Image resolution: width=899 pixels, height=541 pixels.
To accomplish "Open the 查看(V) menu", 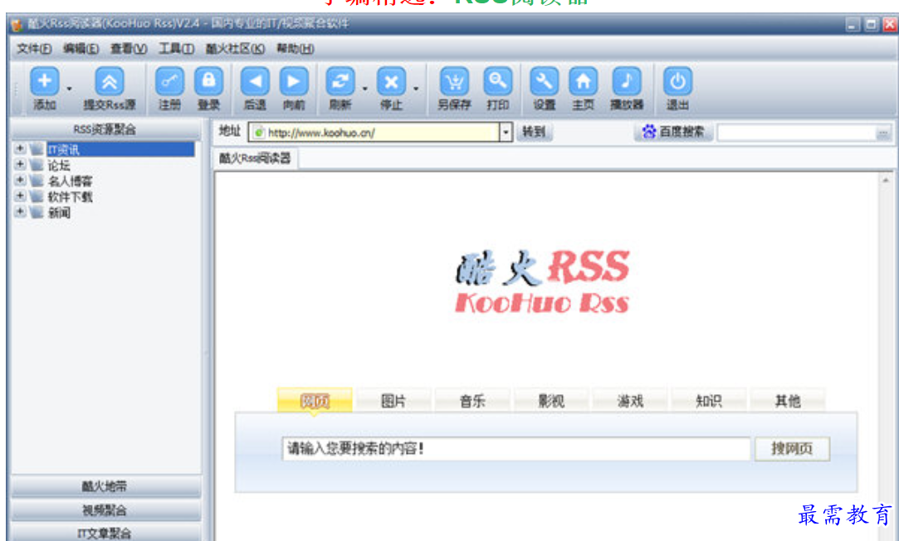I will coord(129,49).
